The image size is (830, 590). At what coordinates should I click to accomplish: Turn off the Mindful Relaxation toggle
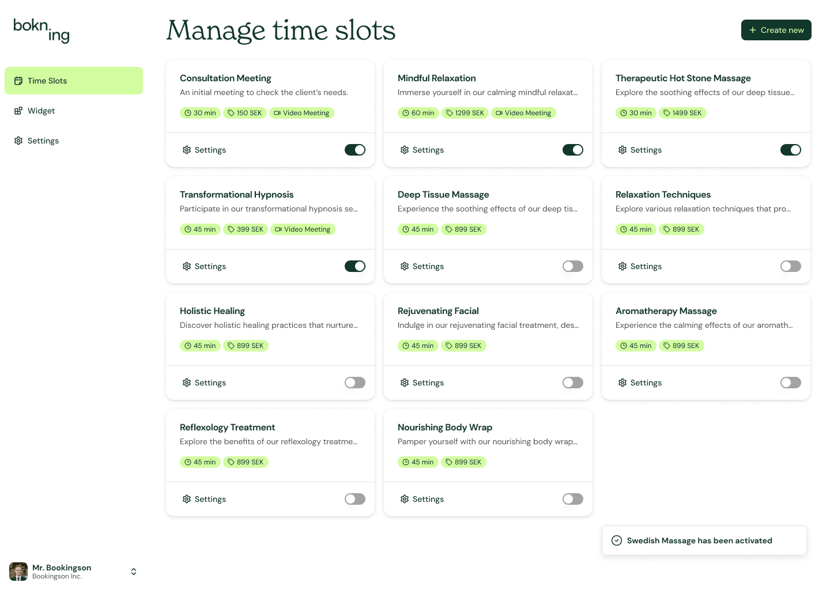(572, 150)
